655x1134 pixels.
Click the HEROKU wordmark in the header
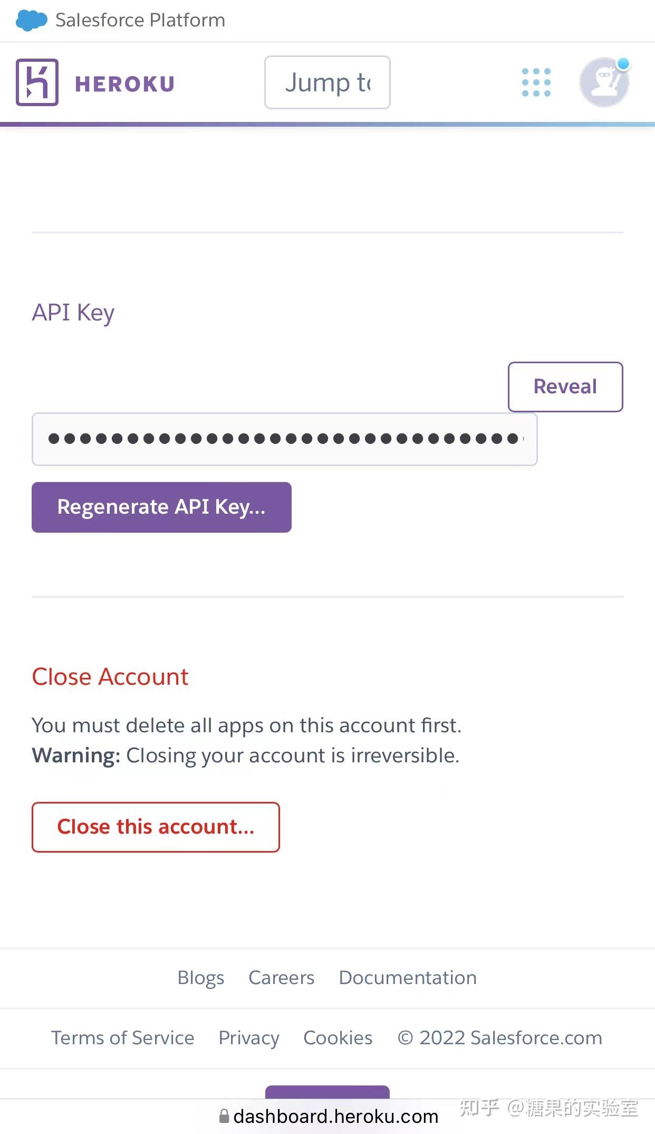coord(124,83)
